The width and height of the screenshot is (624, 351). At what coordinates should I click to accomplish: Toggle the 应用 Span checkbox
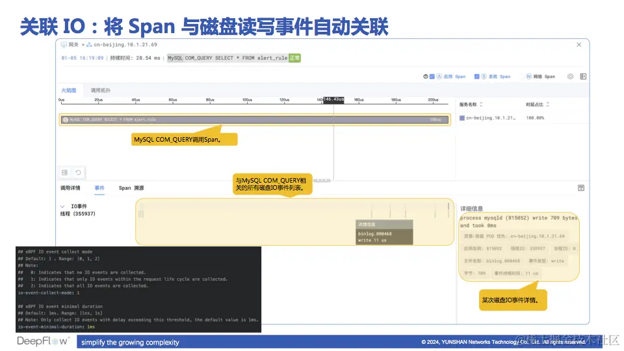pyautogui.click(x=432, y=77)
